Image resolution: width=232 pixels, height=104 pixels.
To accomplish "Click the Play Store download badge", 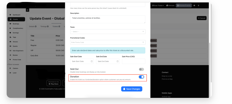I will 53,83.
